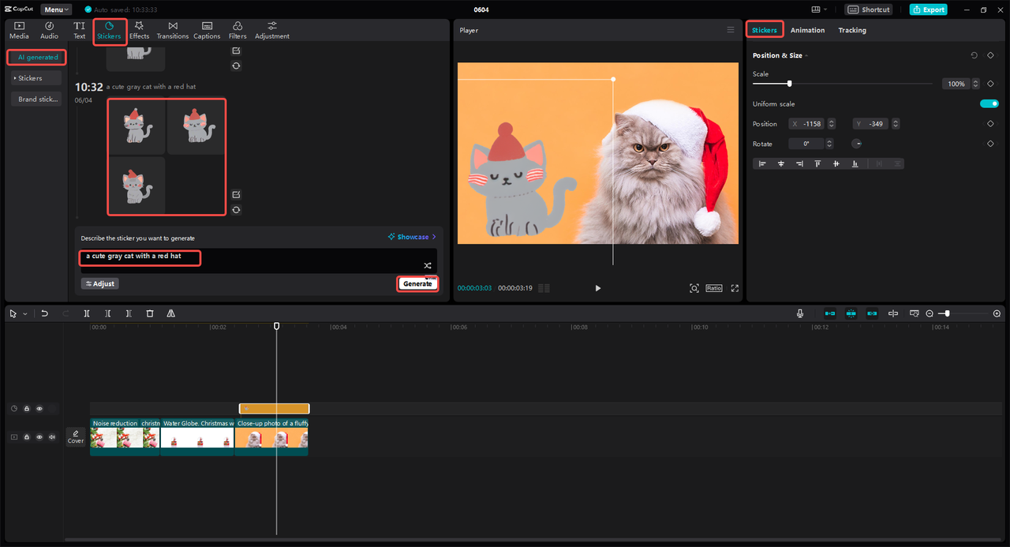This screenshot has width=1010, height=547.
Task: Open the Adjustment panel
Action: point(272,30)
